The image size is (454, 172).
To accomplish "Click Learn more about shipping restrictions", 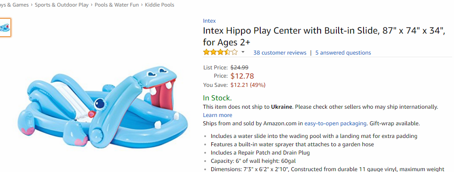I will pyautogui.click(x=217, y=115).
